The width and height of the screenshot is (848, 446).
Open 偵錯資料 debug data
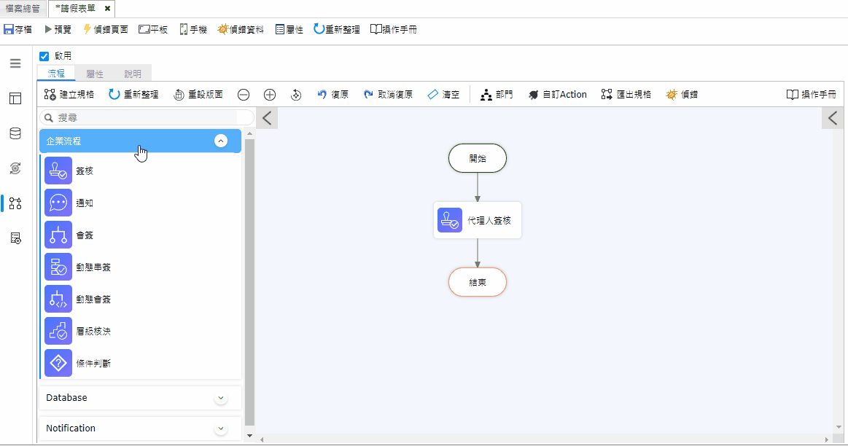click(x=241, y=29)
